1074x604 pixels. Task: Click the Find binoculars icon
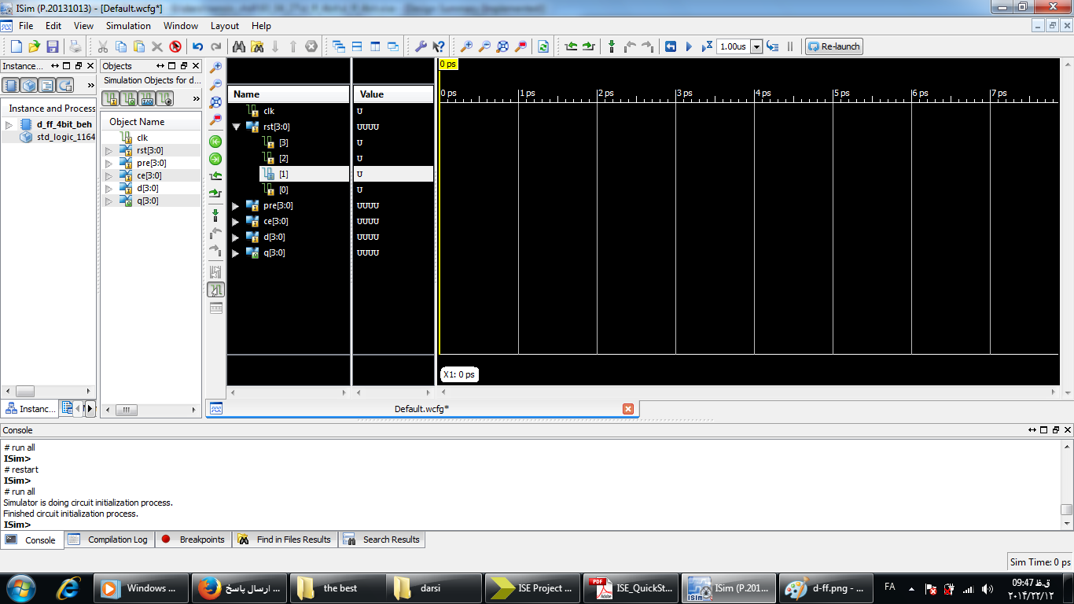(x=238, y=46)
